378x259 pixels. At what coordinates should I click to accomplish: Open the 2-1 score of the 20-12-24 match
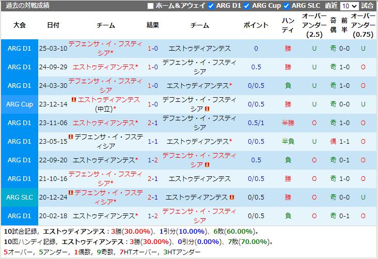(153, 197)
